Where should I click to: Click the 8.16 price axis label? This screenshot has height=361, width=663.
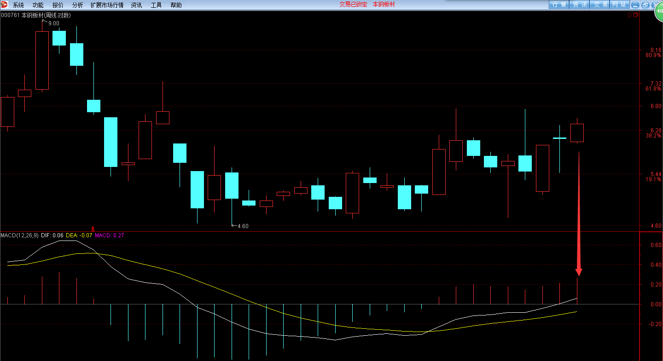[x=656, y=50]
